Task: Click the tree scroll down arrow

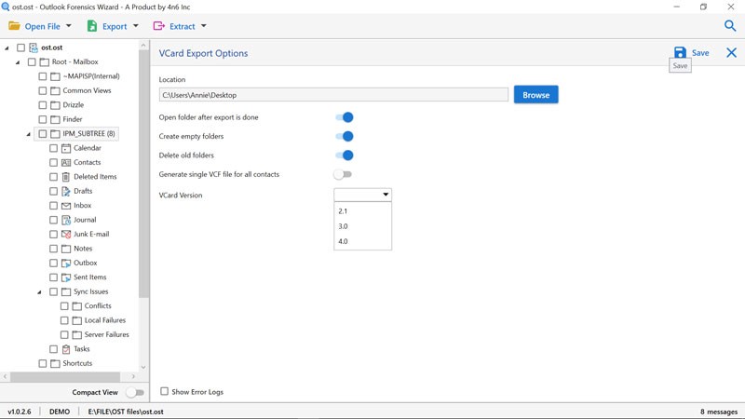Action: click(143, 367)
